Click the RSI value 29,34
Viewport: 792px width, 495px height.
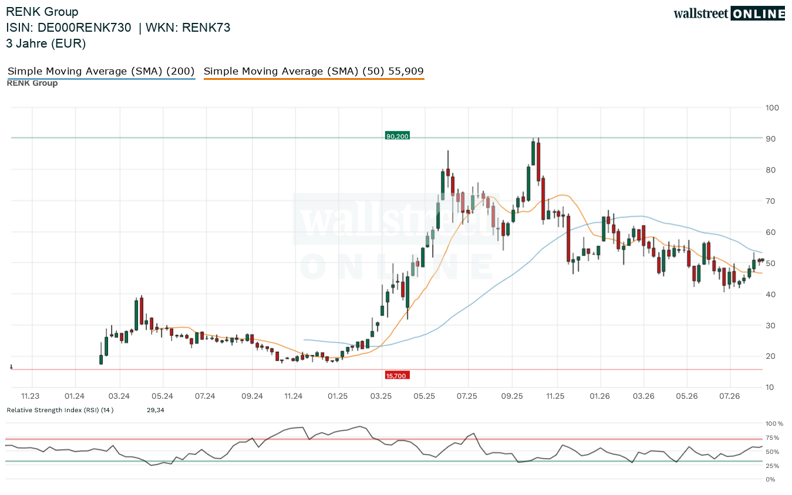tap(156, 410)
